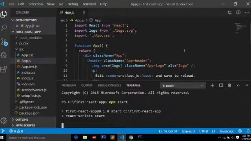Change language mode via JavaScript status item
This screenshot has height=141, width=251.
(x=227, y=131)
